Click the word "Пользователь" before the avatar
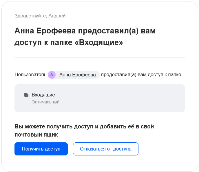199x172 pixels. 30,75
